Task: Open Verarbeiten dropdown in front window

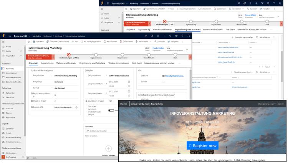Action: 144,42
